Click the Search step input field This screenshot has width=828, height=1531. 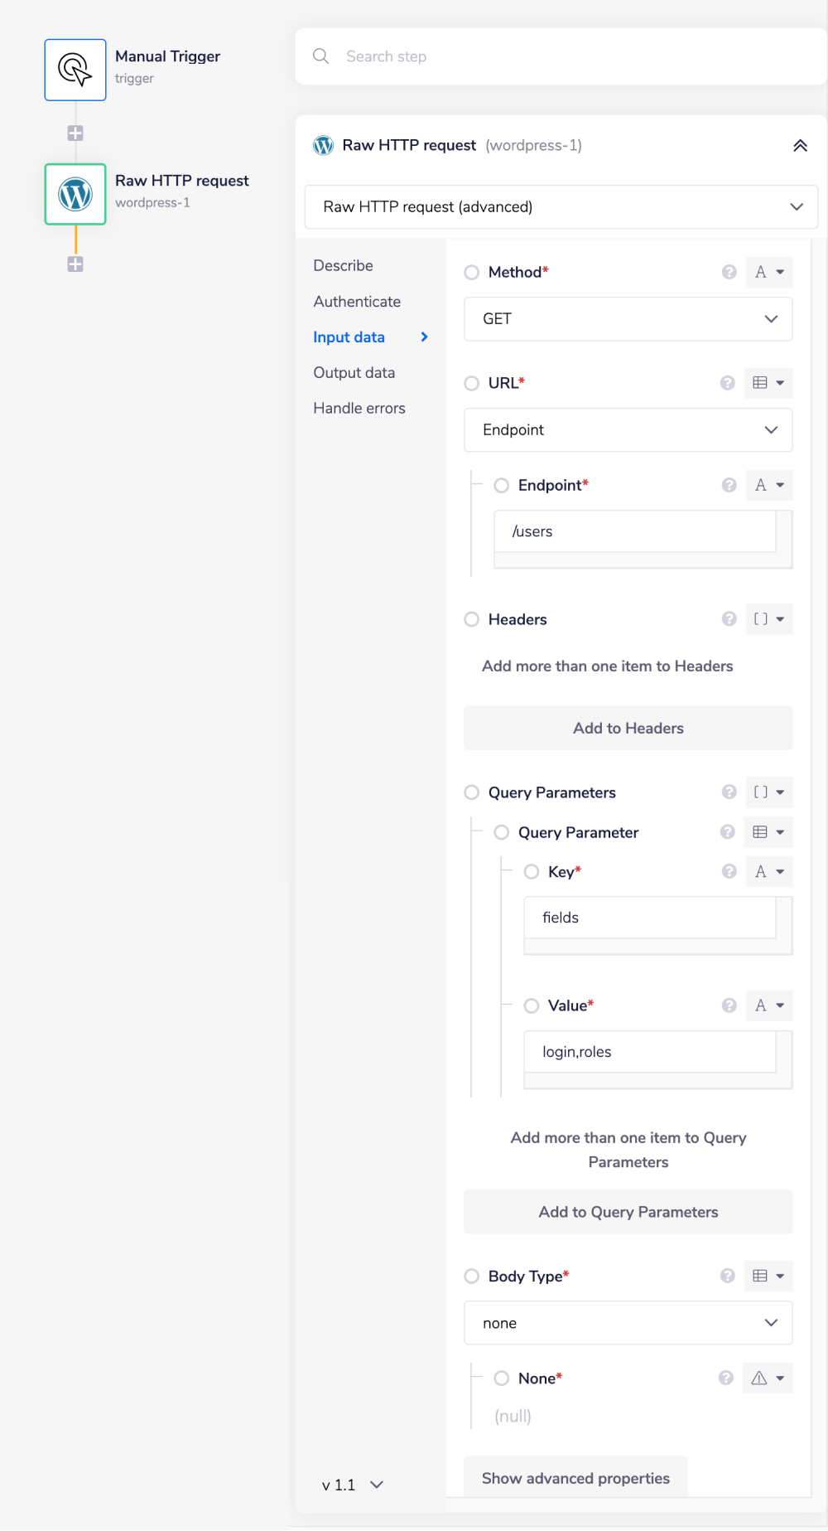[x=563, y=56]
